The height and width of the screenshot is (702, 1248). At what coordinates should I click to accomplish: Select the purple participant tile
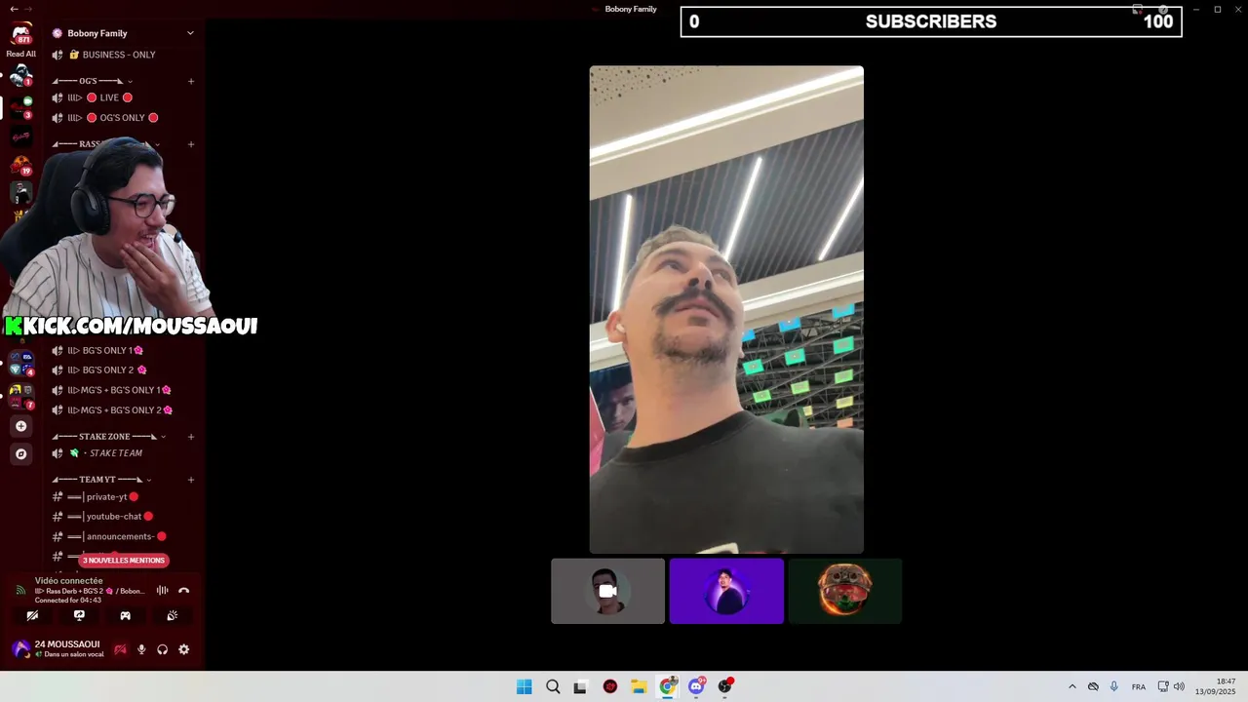coord(726,591)
